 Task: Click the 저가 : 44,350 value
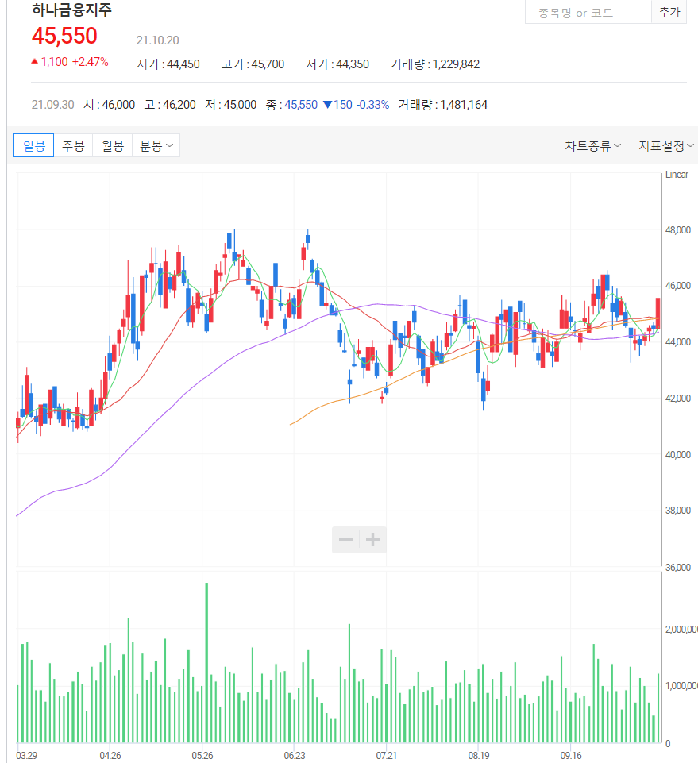[x=337, y=64]
